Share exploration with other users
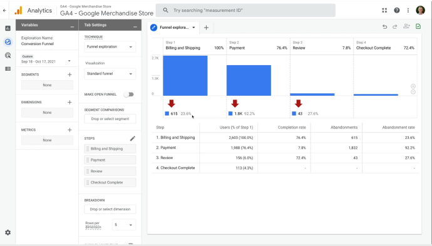This screenshot has height=246, width=432. tap(406, 26)
